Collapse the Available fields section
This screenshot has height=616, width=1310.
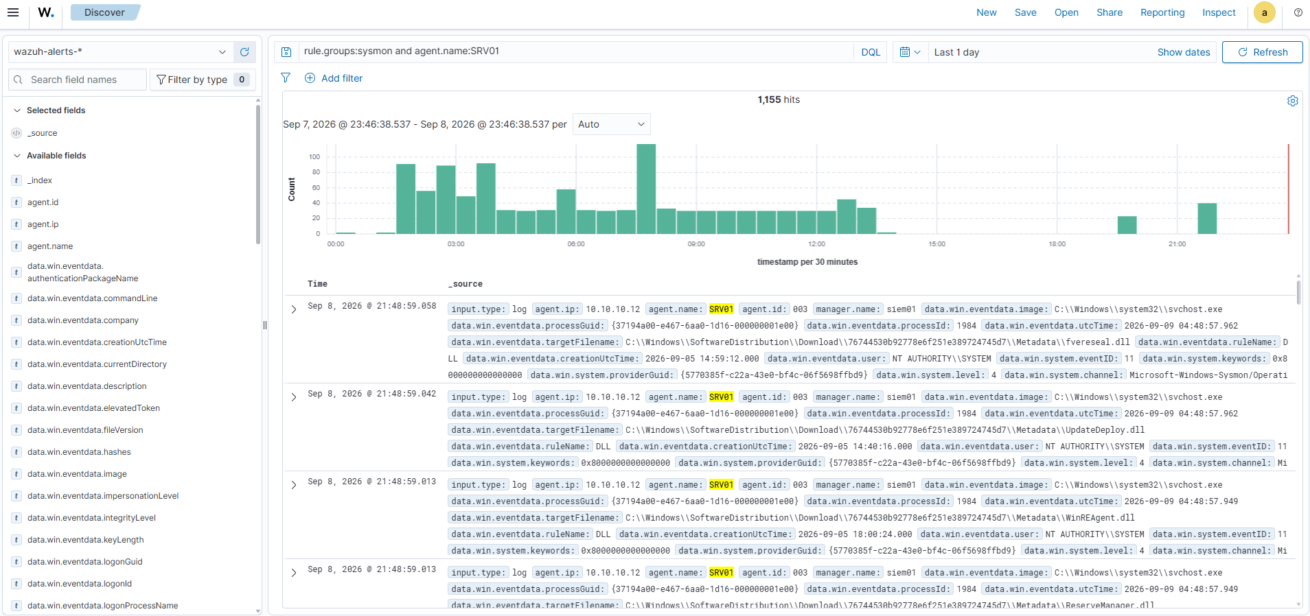[x=17, y=156]
